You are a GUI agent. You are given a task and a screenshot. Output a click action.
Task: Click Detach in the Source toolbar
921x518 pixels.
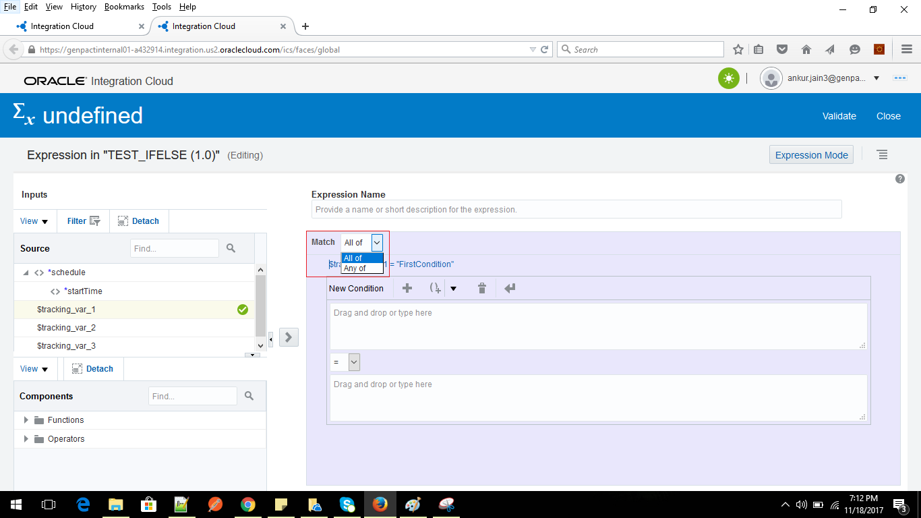coord(139,221)
